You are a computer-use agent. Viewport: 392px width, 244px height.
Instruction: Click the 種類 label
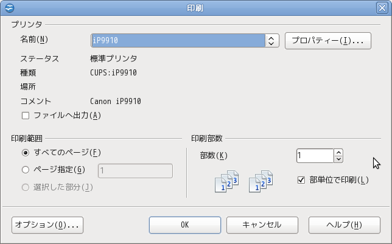(x=28, y=73)
